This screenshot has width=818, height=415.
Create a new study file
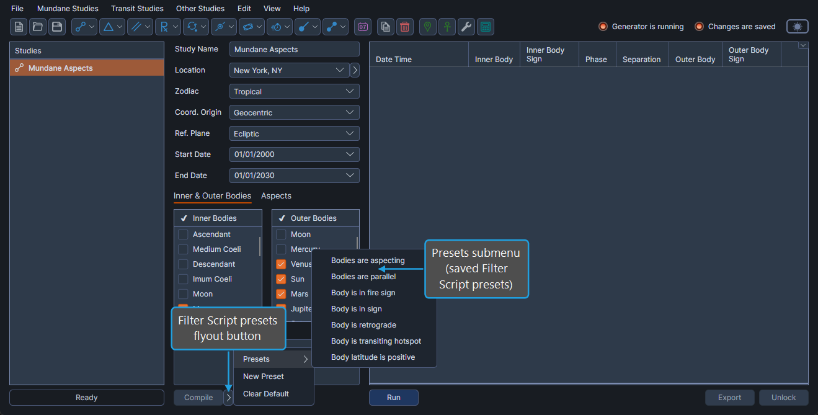(19, 27)
